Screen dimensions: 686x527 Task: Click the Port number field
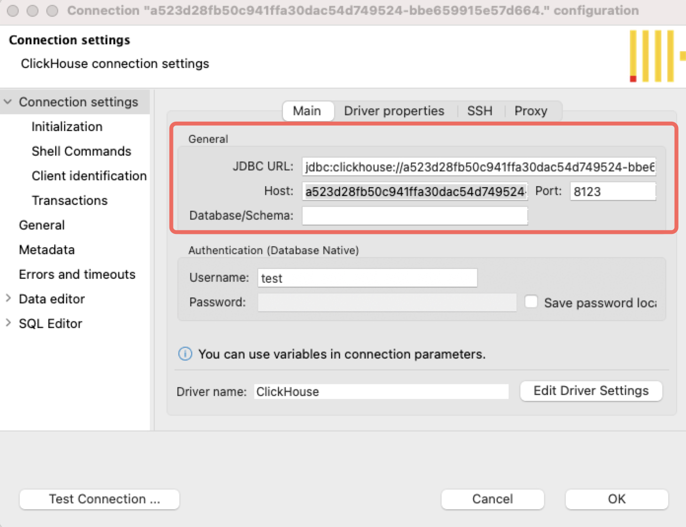pos(613,191)
